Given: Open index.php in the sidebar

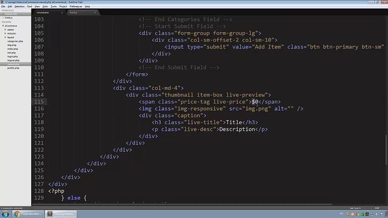Looking at the screenshot, I should coord(12,49).
